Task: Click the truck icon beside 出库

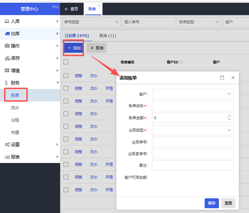Action: click(x=7, y=34)
